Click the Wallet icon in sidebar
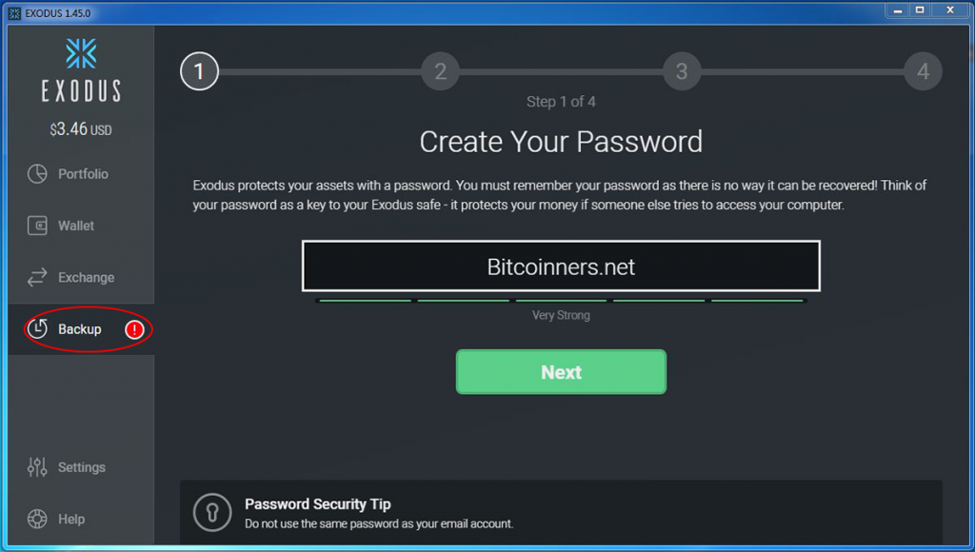The image size is (975, 552). click(37, 227)
